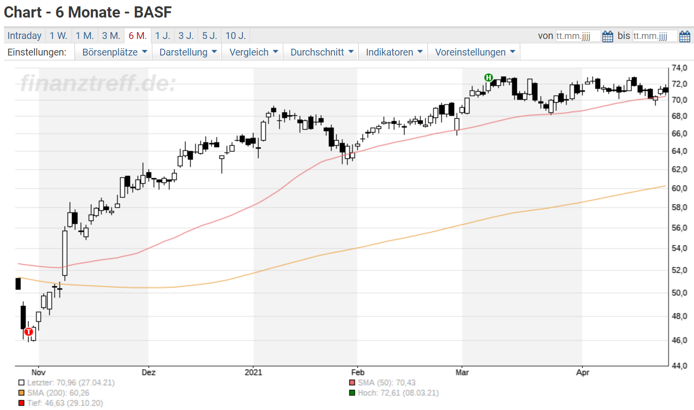694x410 pixels.
Task: Select the 6 M. timeframe tab
Action: click(138, 36)
